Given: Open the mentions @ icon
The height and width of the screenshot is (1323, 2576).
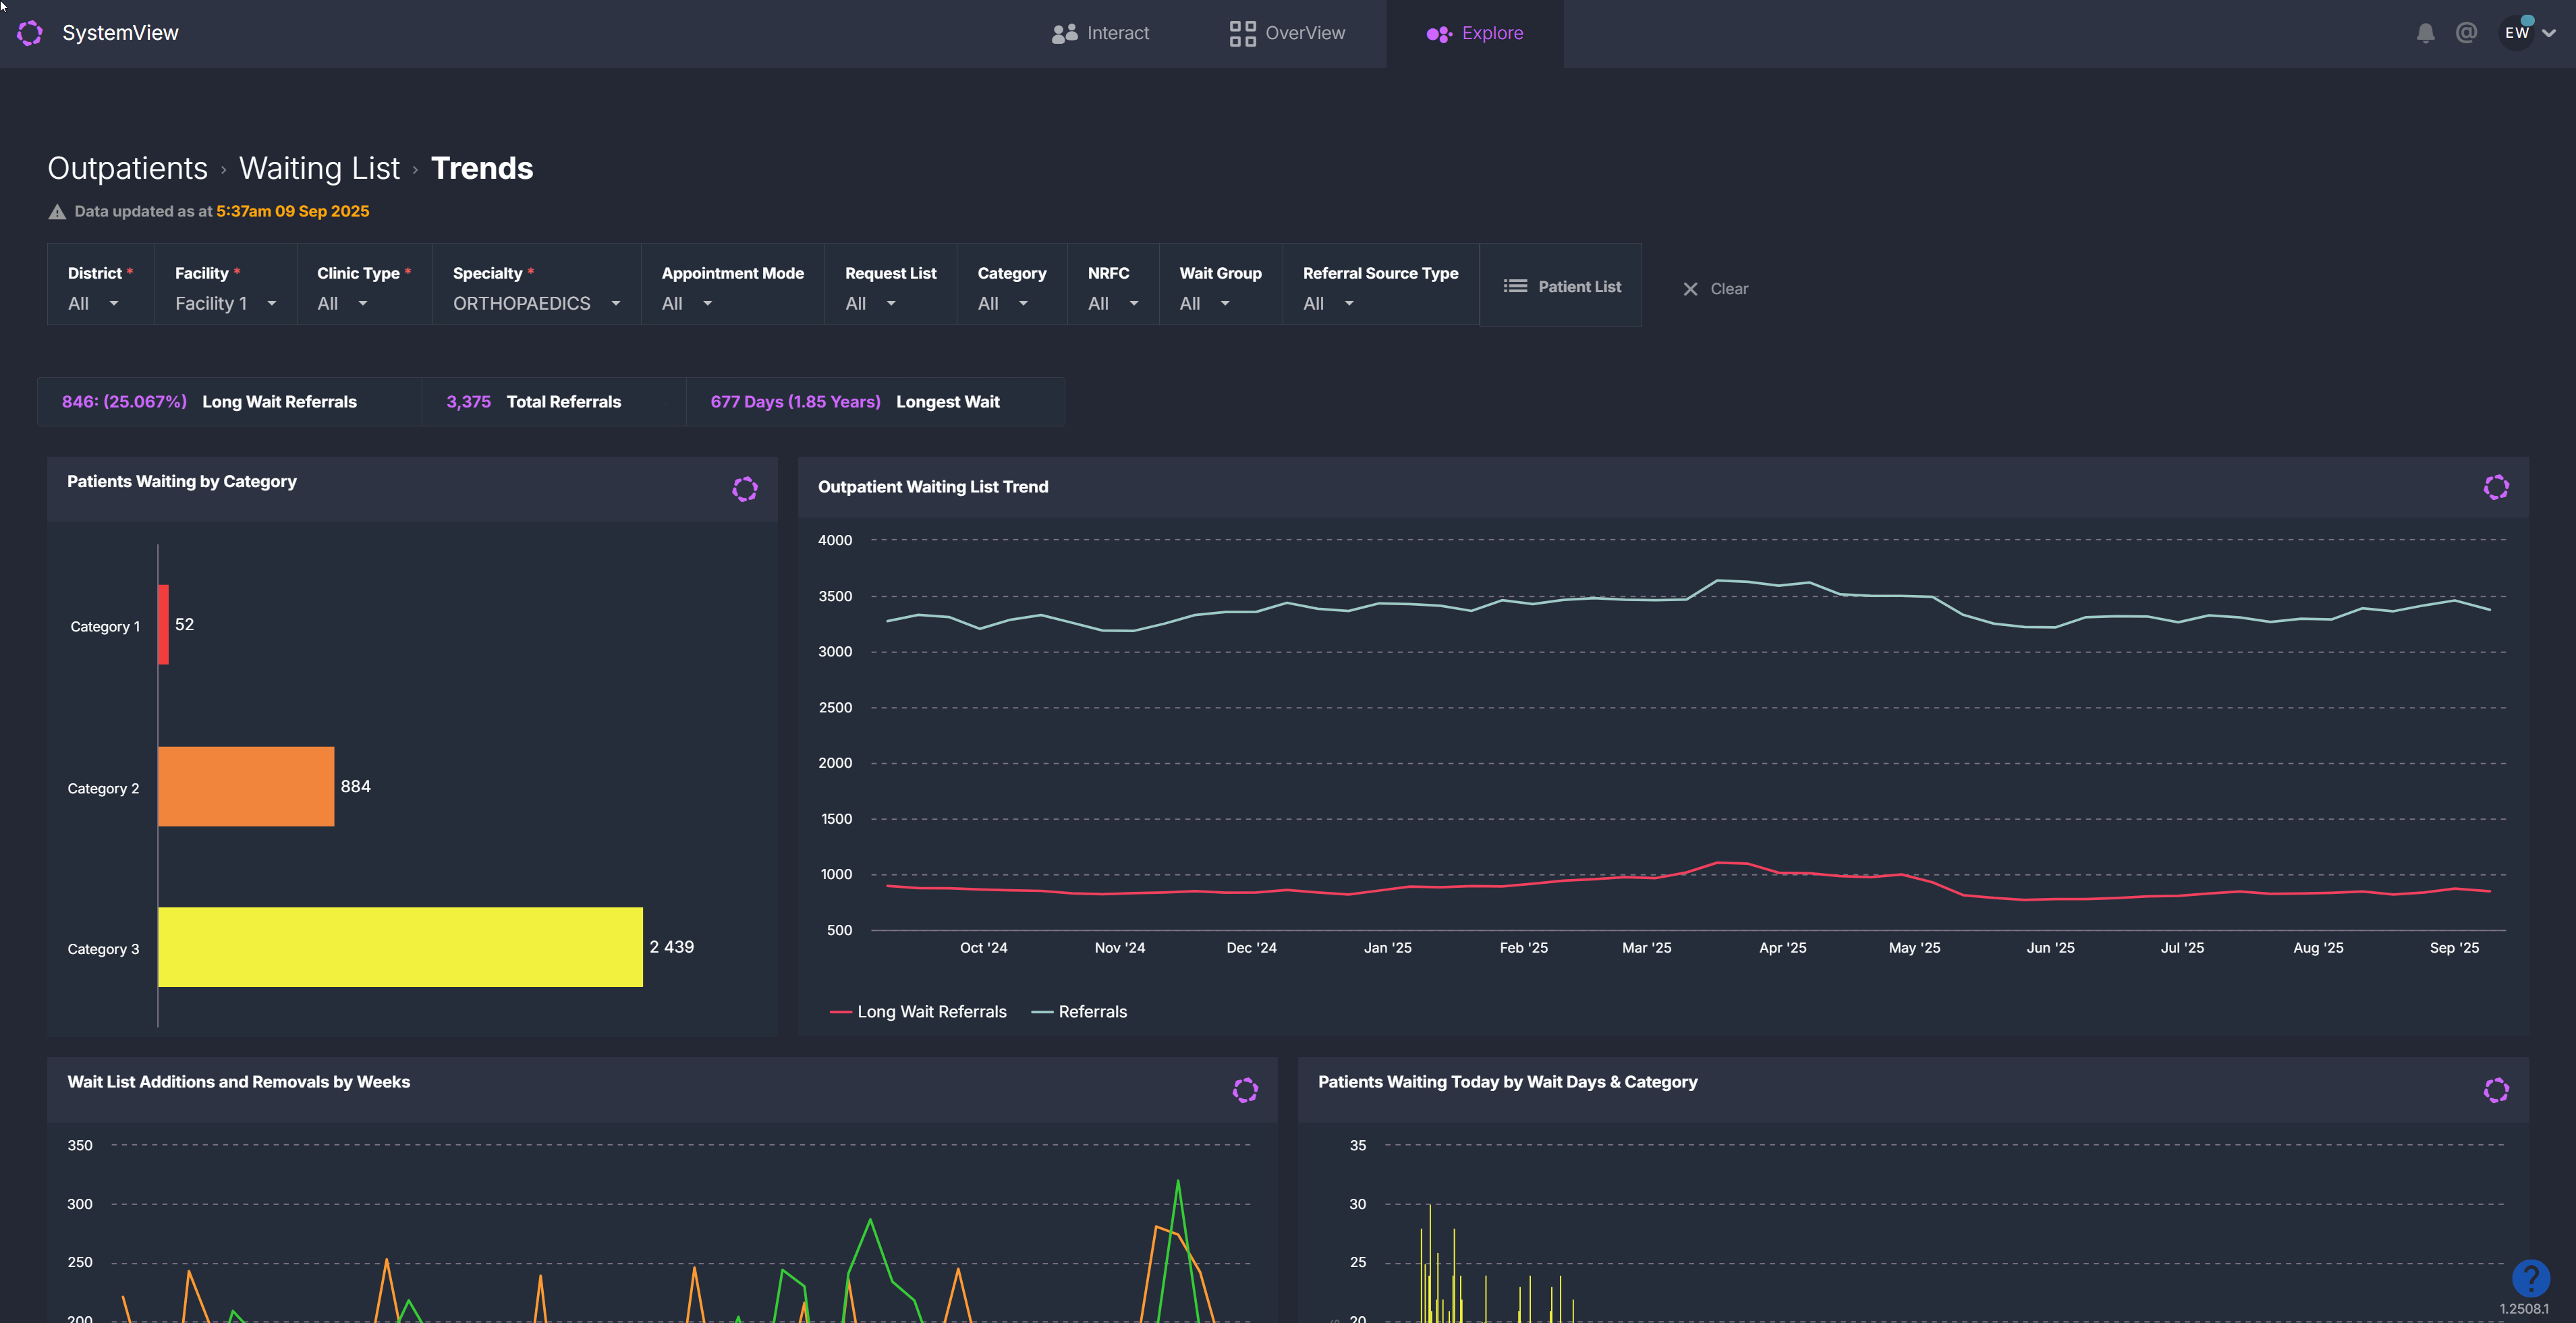Looking at the screenshot, I should [2466, 33].
